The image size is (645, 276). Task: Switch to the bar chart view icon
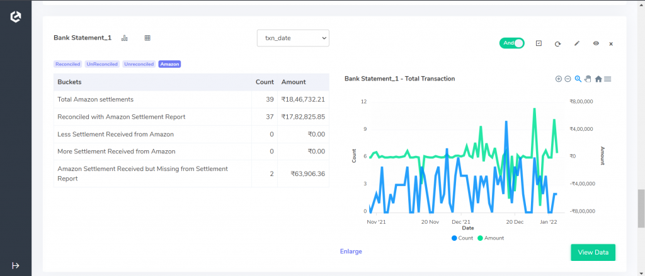(125, 38)
